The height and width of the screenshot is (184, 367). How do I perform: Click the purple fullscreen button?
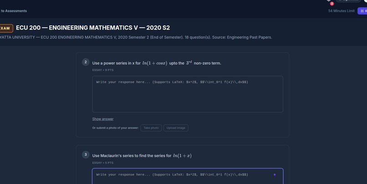coord(362,11)
